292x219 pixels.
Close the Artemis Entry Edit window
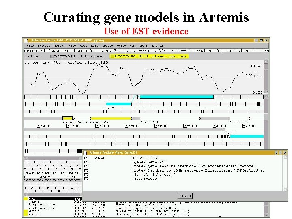266,40
